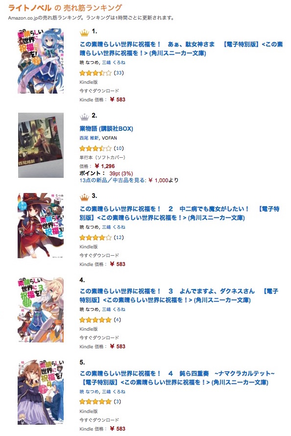
Task: Click the five-star rating of the rank 5 book
Action: point(96,402)
